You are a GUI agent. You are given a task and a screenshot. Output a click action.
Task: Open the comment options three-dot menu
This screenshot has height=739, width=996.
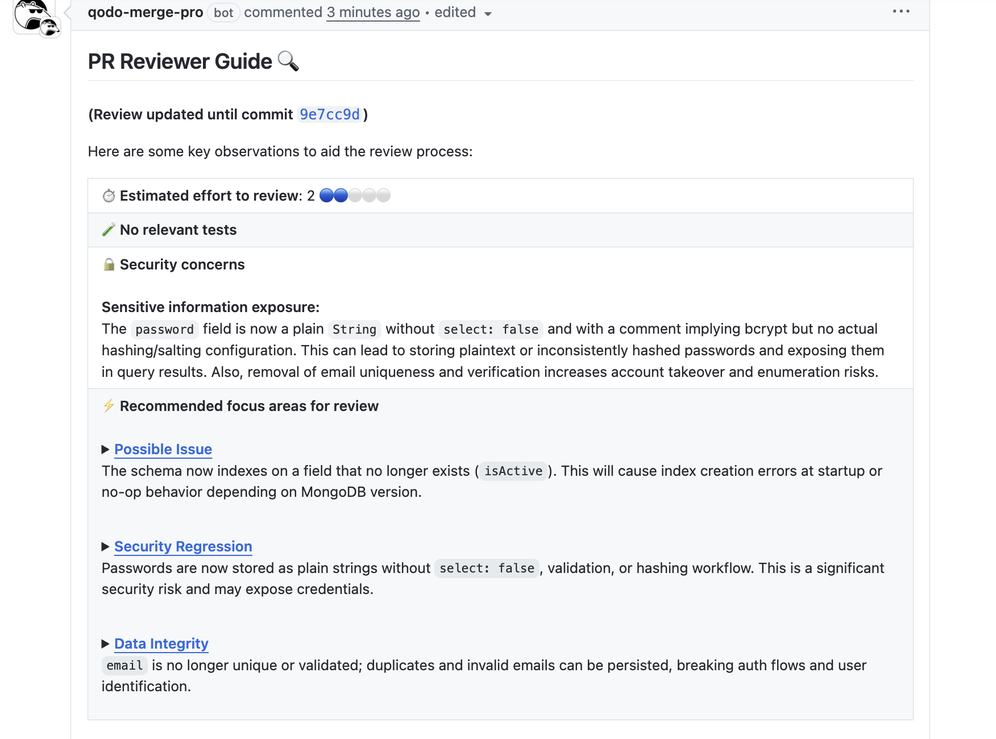click(901, 11)
